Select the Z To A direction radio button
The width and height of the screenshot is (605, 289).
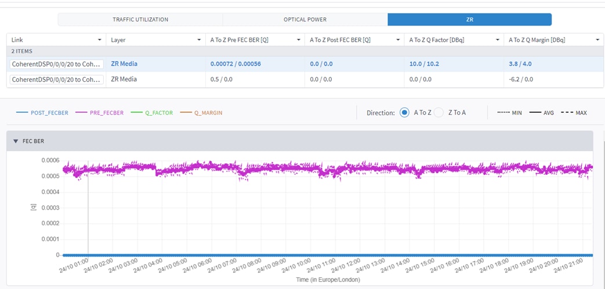439,112
